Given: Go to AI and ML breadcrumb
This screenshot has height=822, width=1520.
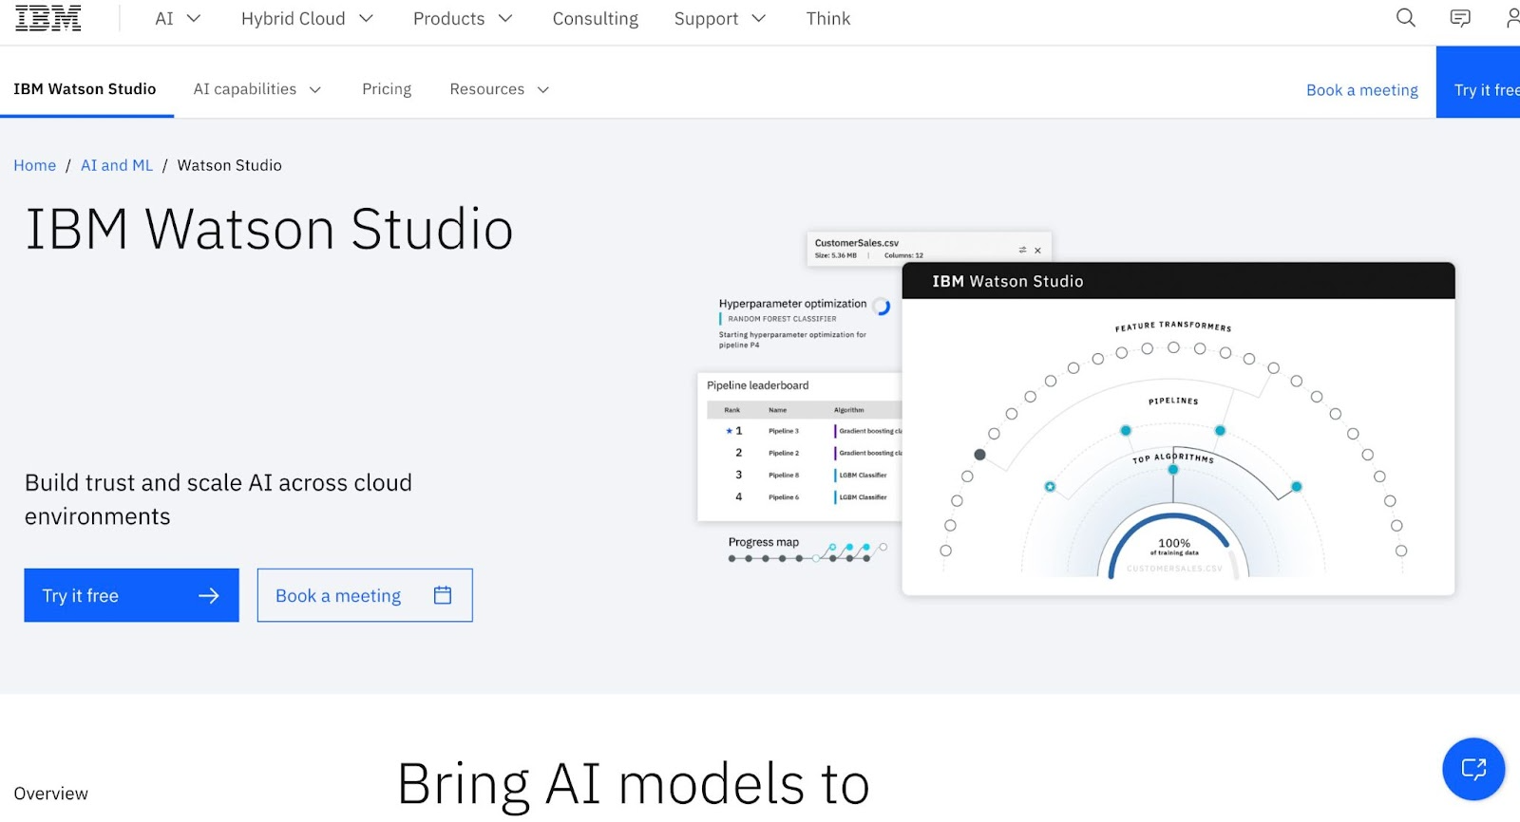Looking at the screenshot, I should click(x=117, y=165).
